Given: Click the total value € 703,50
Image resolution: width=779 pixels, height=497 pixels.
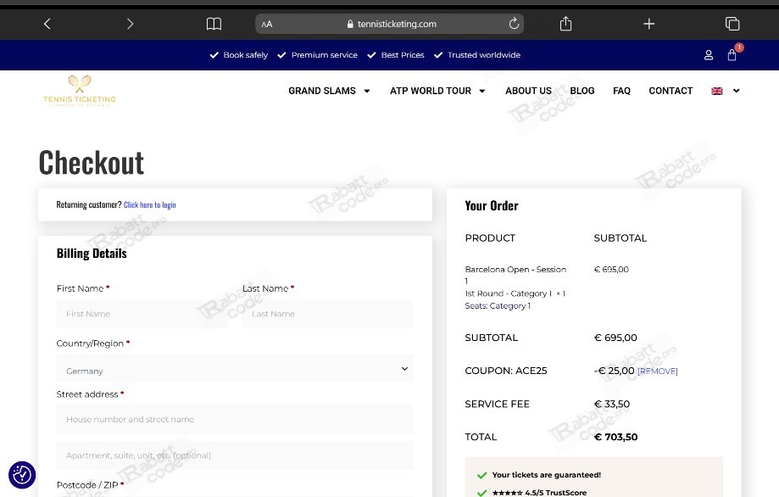Looking at the screenshot, I should tap(615, 437).
